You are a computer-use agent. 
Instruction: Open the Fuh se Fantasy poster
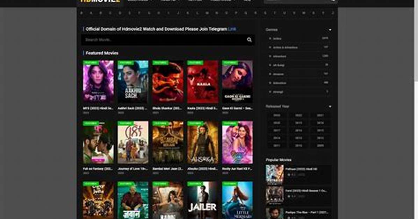pyautogui.click(x=98, y=142)
